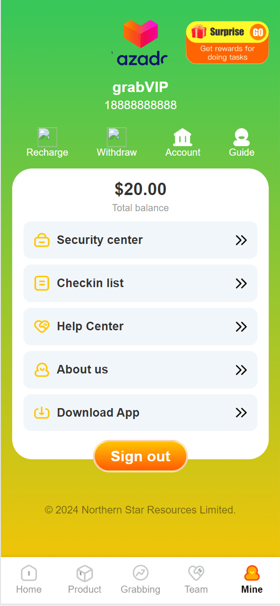Go to the Team tab
The width and height of the screenshot is (280, 606).
(x=196, y=580)
